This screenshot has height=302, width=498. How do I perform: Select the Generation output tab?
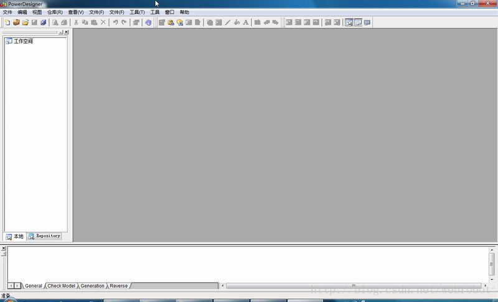click(x=92, y=286)
